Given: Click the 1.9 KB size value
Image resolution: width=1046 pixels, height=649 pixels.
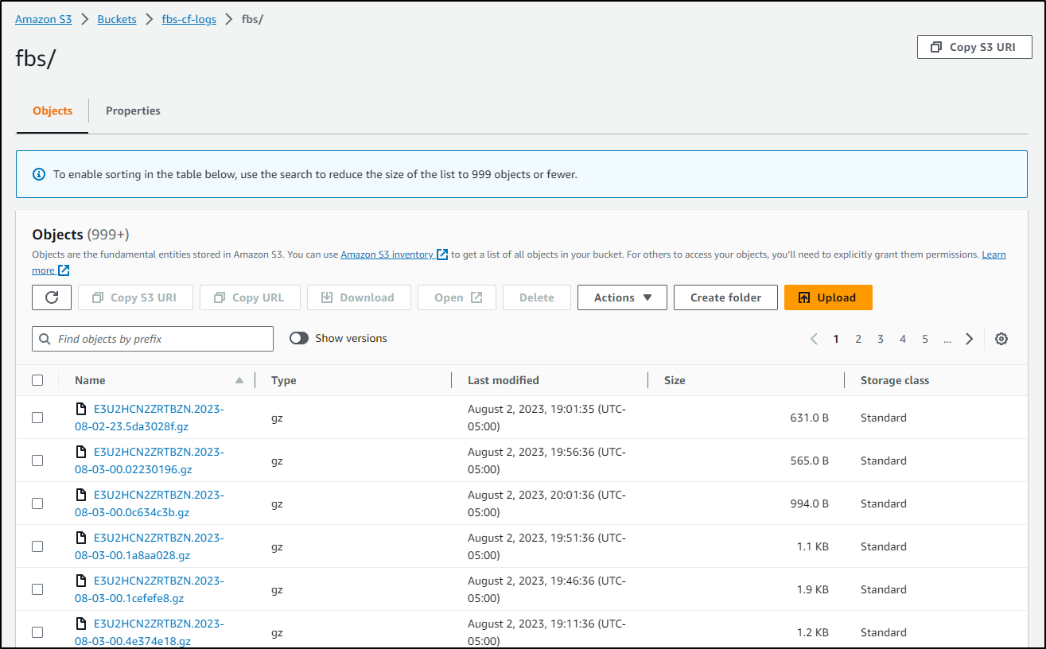Looking at the screenshot, I should [814, 589].
